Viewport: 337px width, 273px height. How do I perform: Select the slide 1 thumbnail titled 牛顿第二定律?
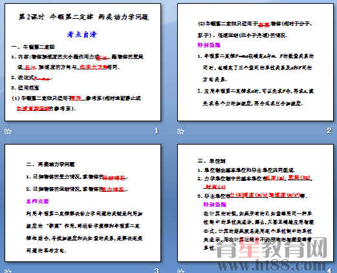pos(83,62)
